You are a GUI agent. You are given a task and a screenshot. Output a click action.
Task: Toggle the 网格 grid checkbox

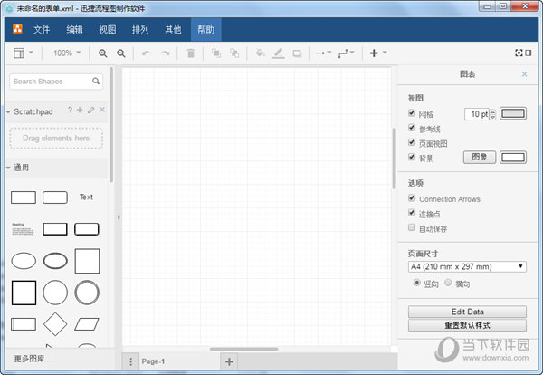pos(412,113)
